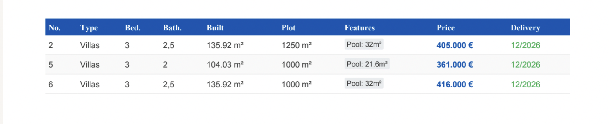Click the 104.03 m² built area
Screen dimensions: 609x124
[x=225, y=65]
